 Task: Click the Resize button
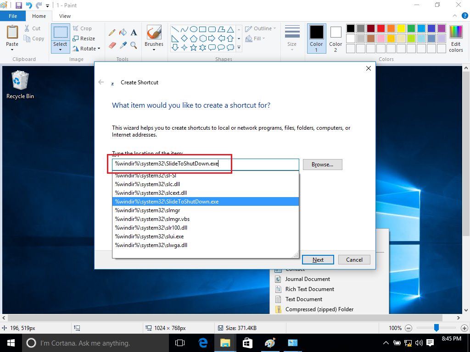tap(84, 38)
